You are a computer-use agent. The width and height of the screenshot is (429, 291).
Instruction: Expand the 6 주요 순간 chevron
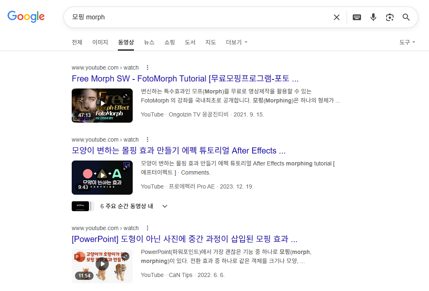pyautogui.click(x=165, y=206)
